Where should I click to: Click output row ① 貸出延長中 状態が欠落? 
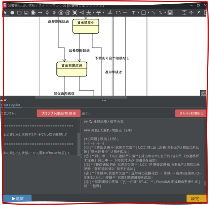[141, 150]
